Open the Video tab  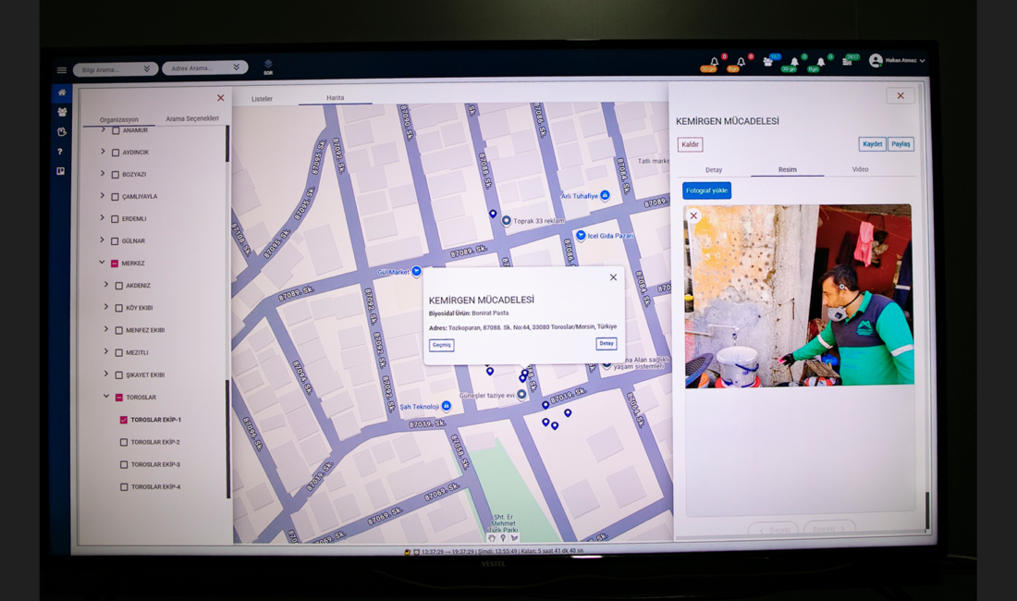[860, 169]
